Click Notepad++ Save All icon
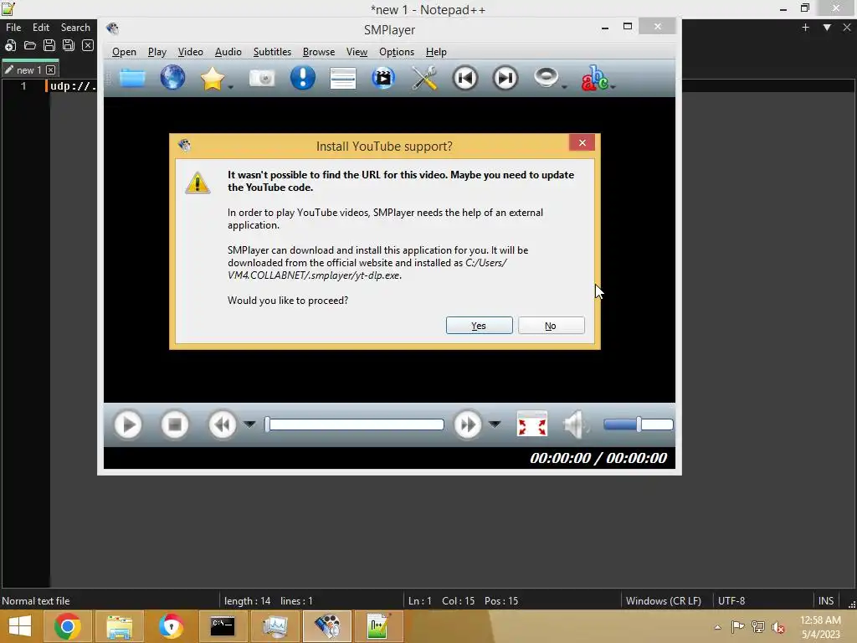Viewport: 857px width, 643px height. coord(69,45)
